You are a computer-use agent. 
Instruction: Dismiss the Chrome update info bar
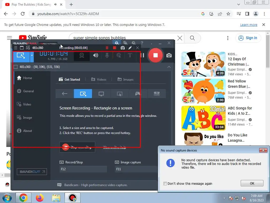coord(263,25)
